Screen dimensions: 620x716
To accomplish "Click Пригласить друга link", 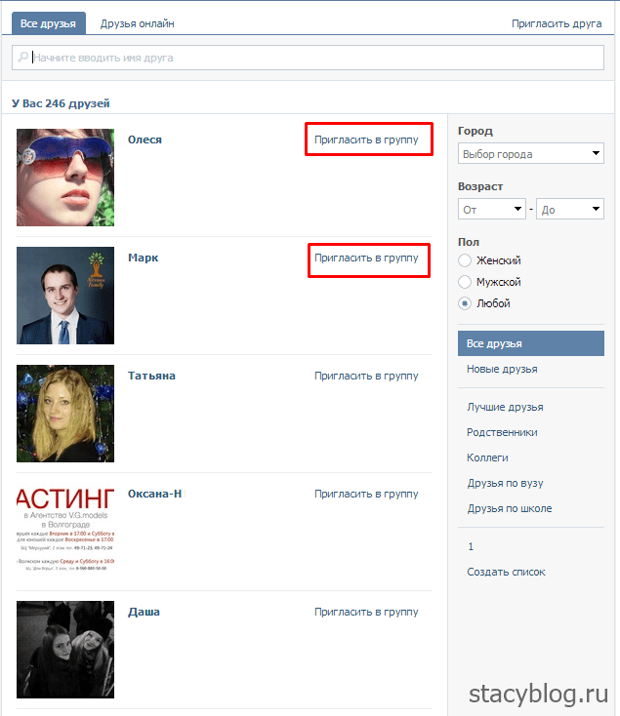I will click(557, 23).
